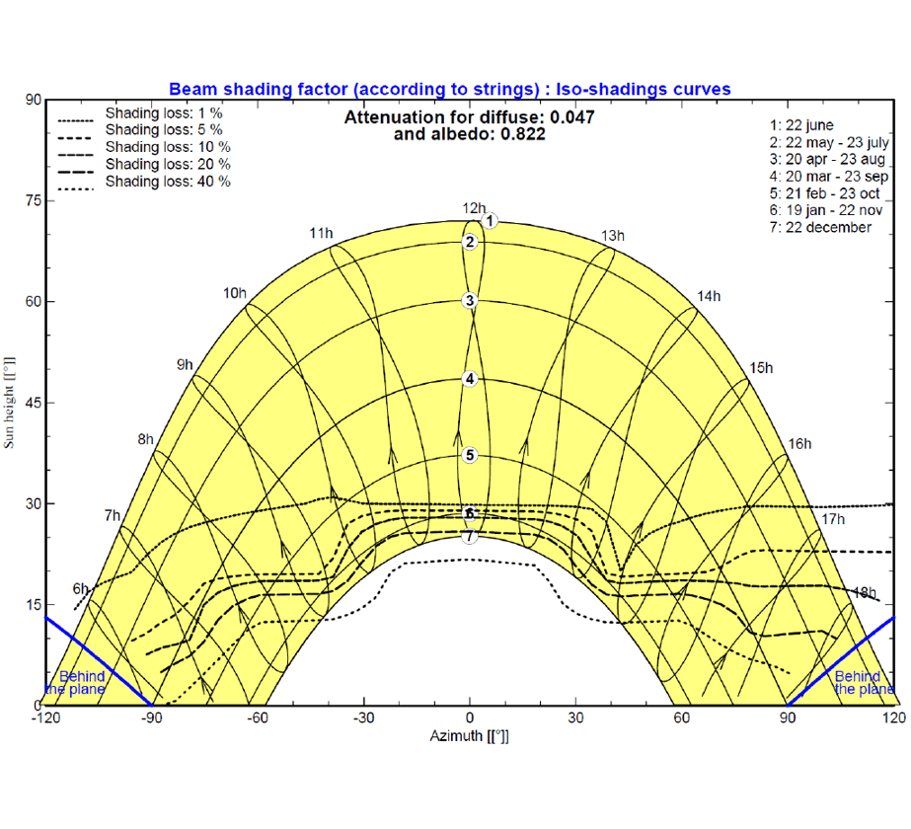Click the circled marker 2 below 12h
911x829 pixels.
[x=471, y=240]
